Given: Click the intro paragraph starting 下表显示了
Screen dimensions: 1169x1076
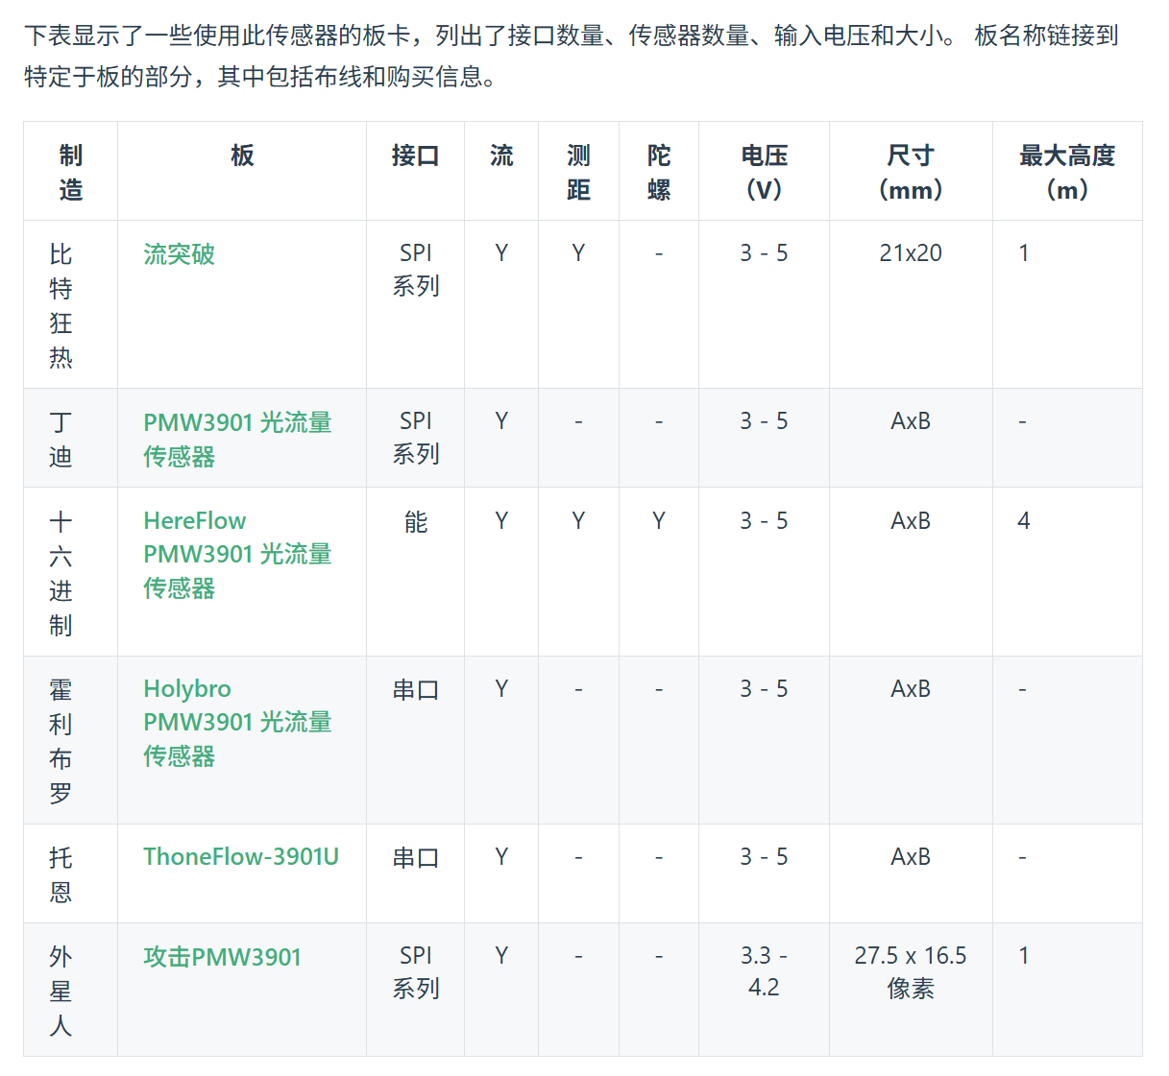Looking at the screenshot, I should pos(572,56).
